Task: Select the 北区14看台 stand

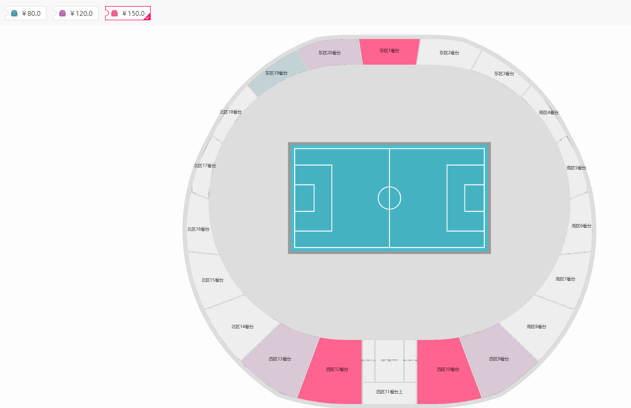Action: [x=243, y=327]
